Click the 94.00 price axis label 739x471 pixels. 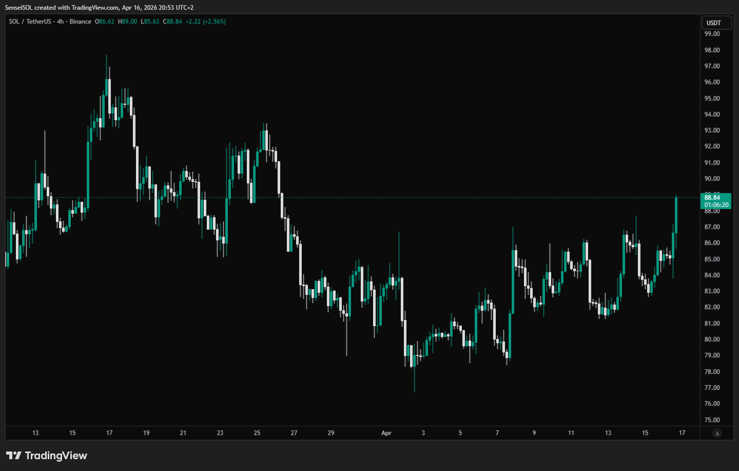point(713,114)
